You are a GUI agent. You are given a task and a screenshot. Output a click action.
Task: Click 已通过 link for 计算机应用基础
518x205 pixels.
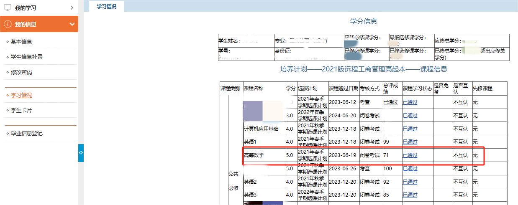pyautogui.click(x=410, y=129)
